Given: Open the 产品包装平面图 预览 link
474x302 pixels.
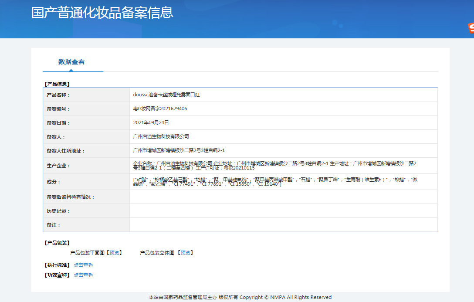Looking at the screenshot, I should (x=115, y=253).
